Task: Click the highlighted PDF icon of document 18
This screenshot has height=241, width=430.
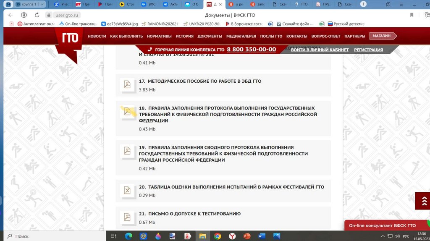Action: [x=127, y=112]
